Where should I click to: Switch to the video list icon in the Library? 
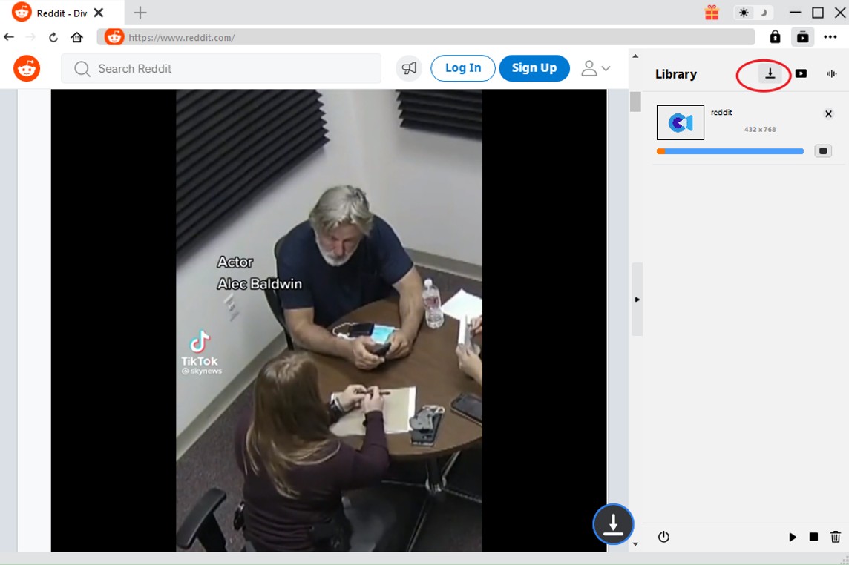[x=802, y=73]
